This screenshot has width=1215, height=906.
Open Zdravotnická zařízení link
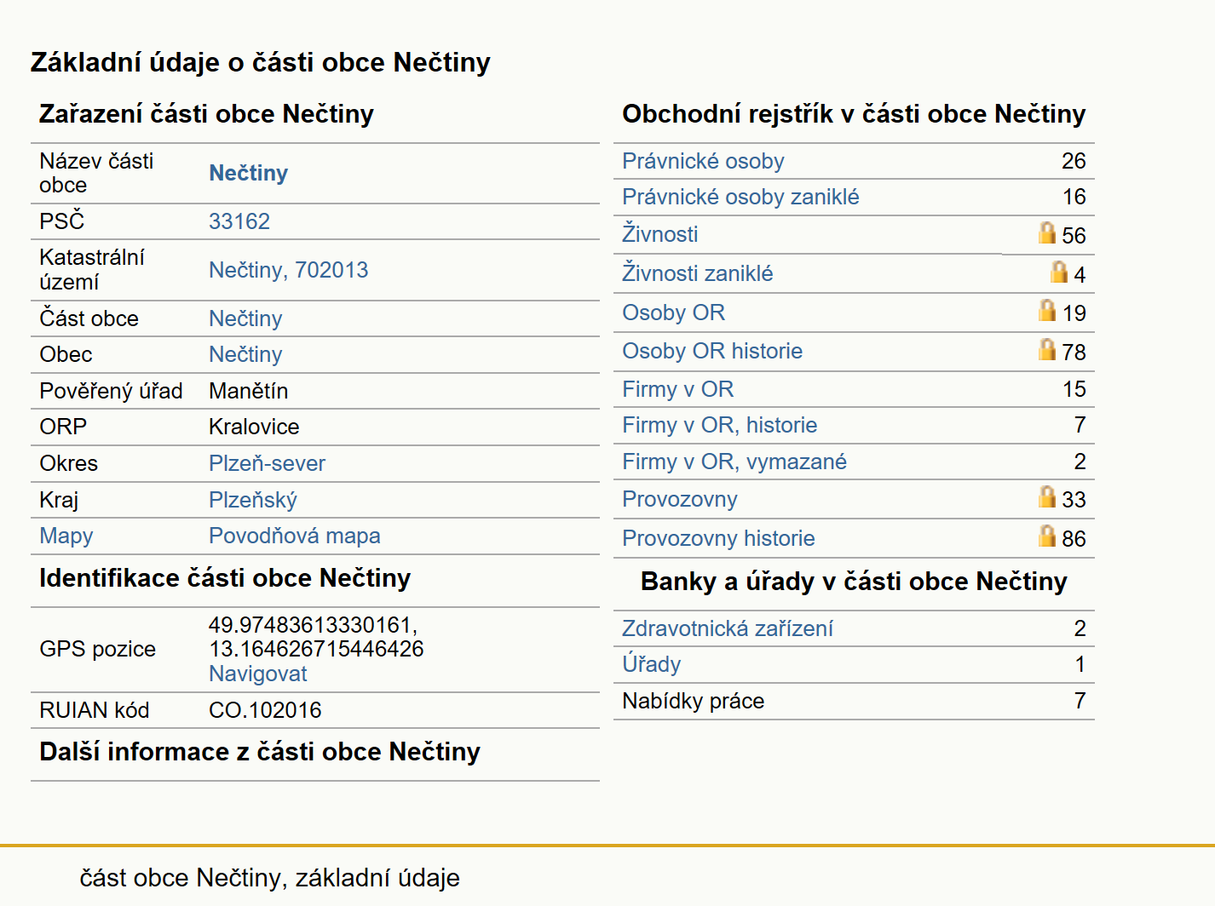[x=728, y=628]
